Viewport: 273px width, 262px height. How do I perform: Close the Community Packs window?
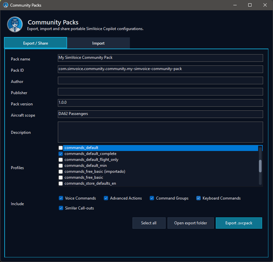coord(265,5)
